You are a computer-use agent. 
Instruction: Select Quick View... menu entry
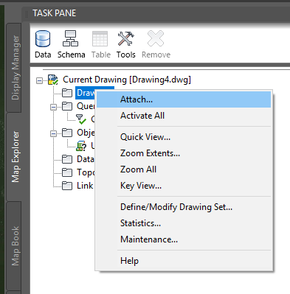coord(184,137)
